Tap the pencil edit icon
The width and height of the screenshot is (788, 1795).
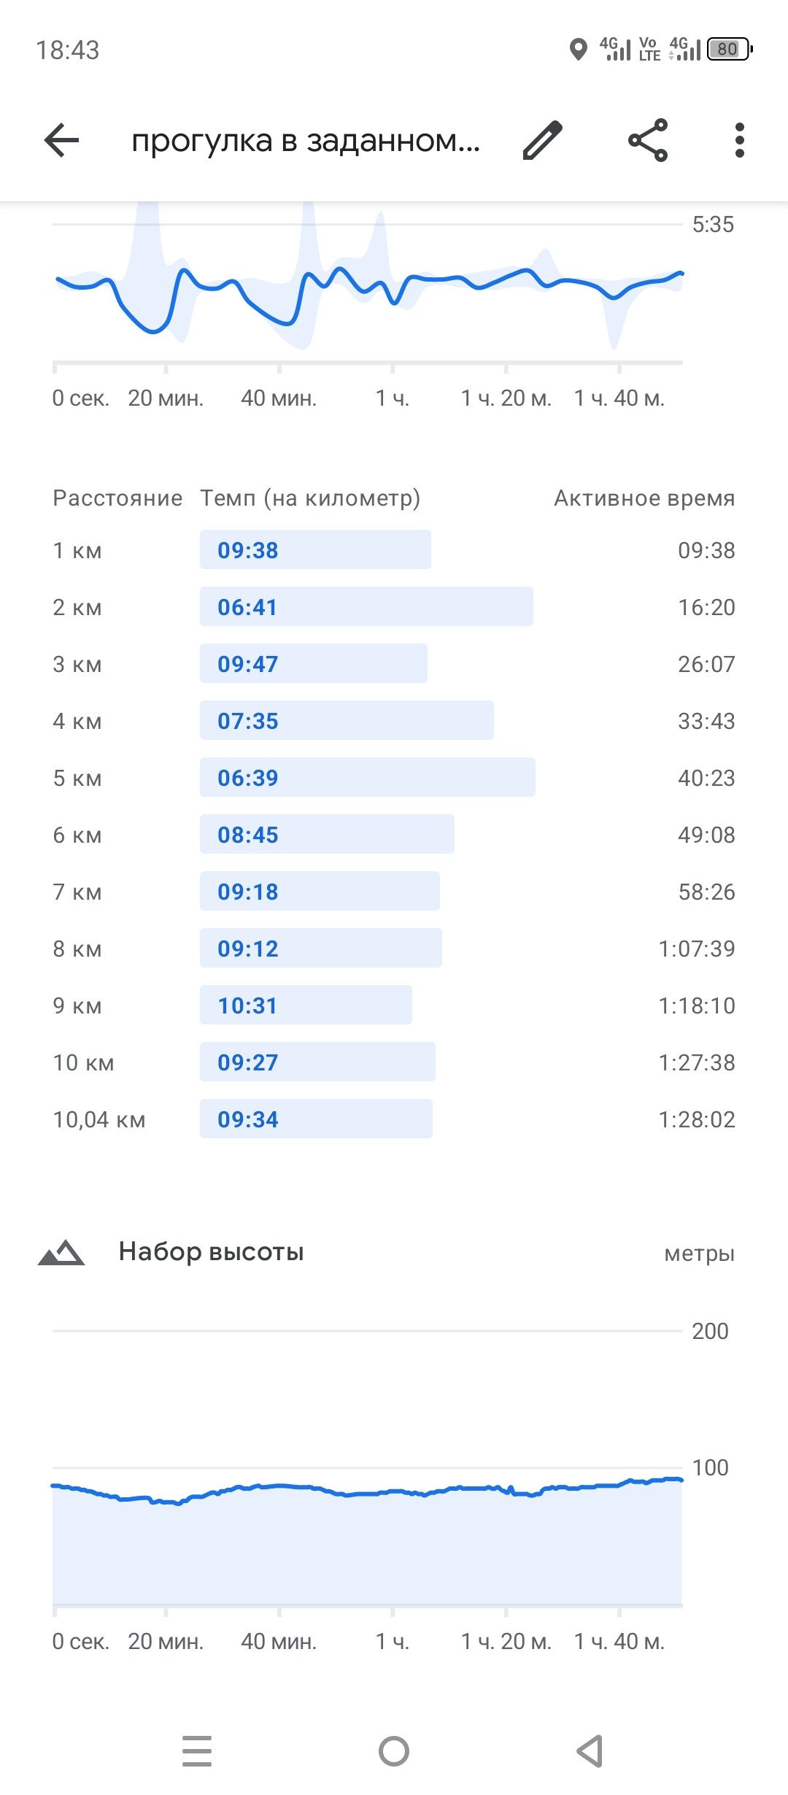(x=543, y=140)
